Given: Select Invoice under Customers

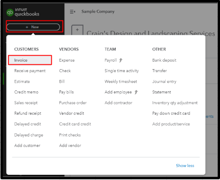Looking at the screenshot, I should click(x=30, y=60).
